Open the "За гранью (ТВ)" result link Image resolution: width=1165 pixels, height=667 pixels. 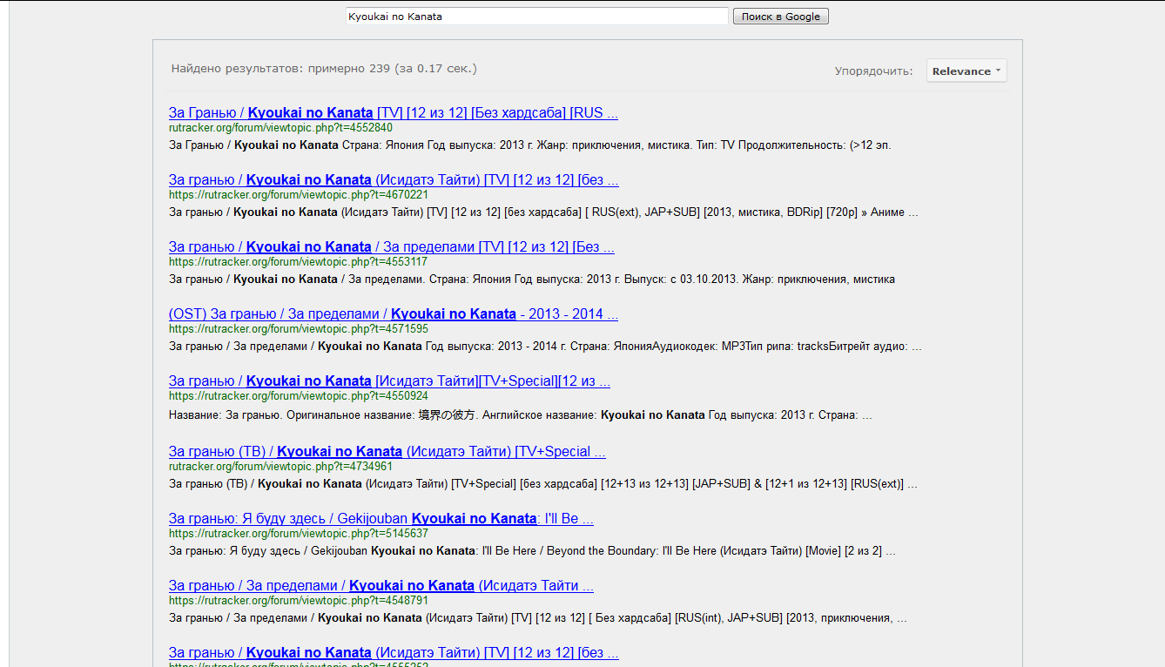tap(387, 452)
